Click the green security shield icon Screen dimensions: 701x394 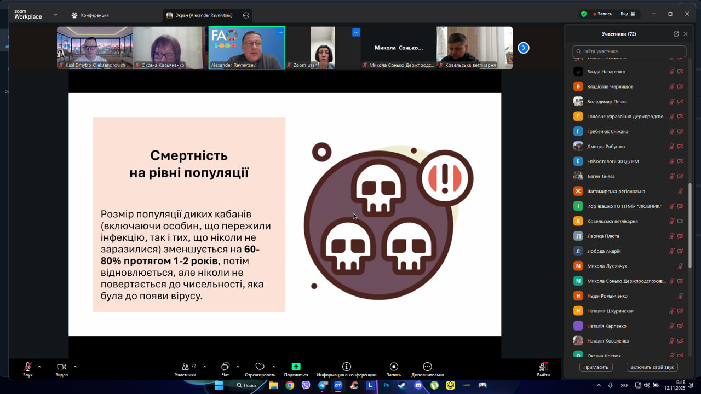coord(584,14)
